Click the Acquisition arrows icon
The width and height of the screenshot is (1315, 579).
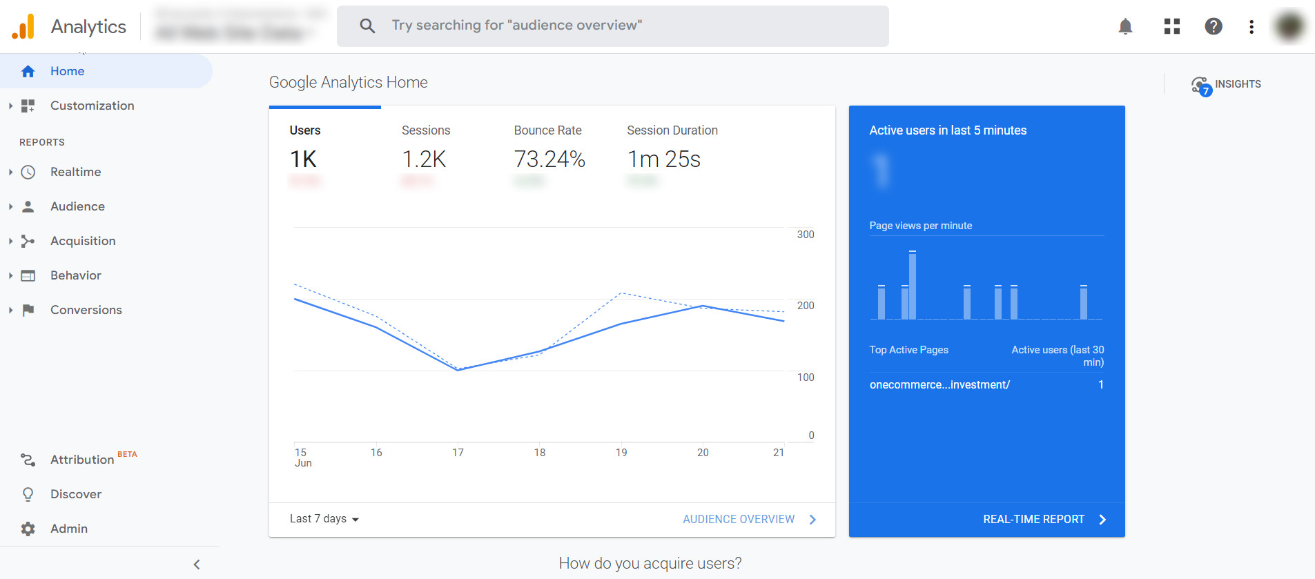tap(28, 241)
